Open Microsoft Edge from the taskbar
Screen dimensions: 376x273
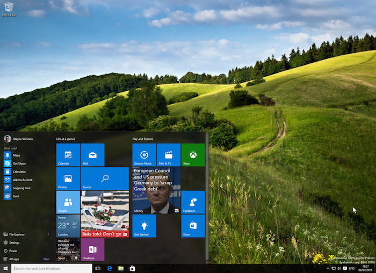point(109,268)
